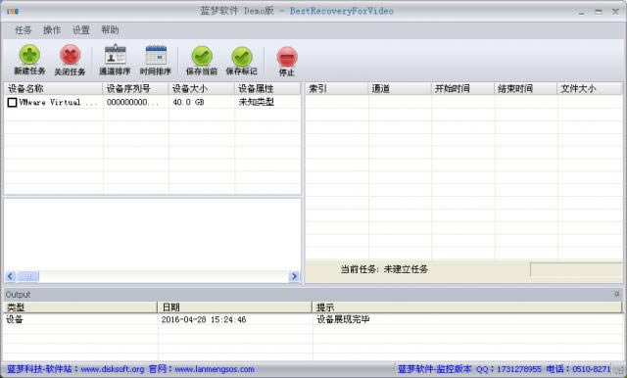This screenshot has width=627, height=378.
Task: Click the 设备属性 column header
Action: tap(267, 89)
